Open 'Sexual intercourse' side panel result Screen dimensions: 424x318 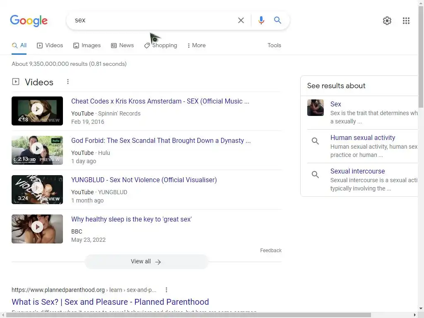[x=357, y=171]
